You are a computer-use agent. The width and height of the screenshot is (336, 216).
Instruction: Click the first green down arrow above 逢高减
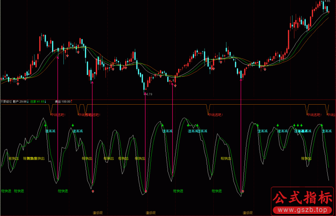[45, 125]
